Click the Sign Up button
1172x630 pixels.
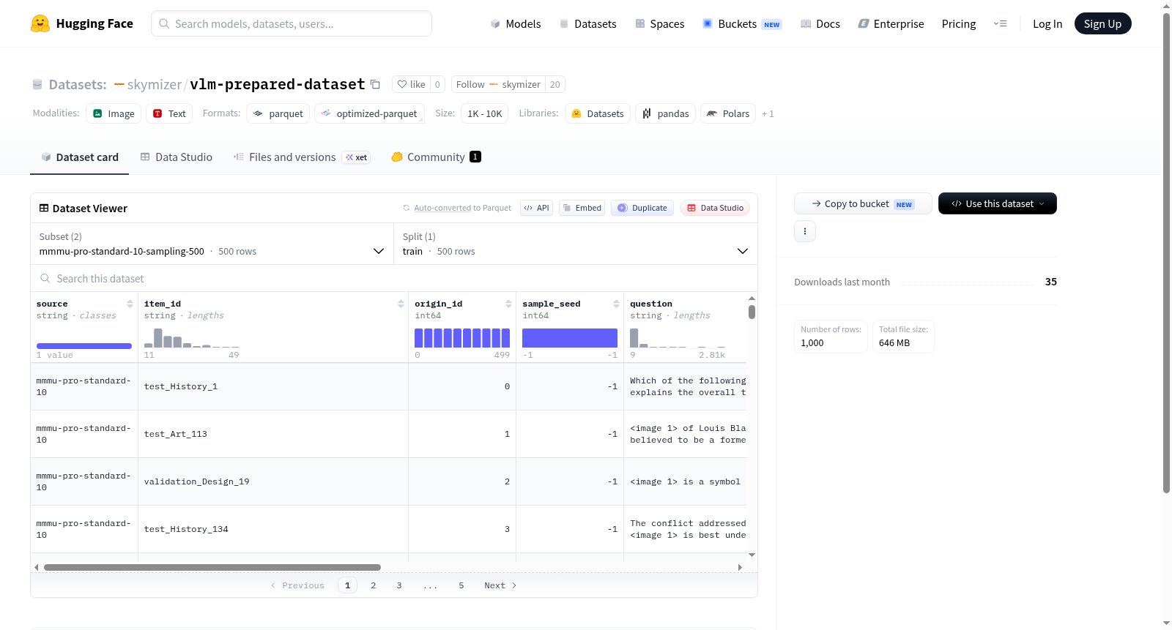pyautogui.click(x=1102, y=23)
